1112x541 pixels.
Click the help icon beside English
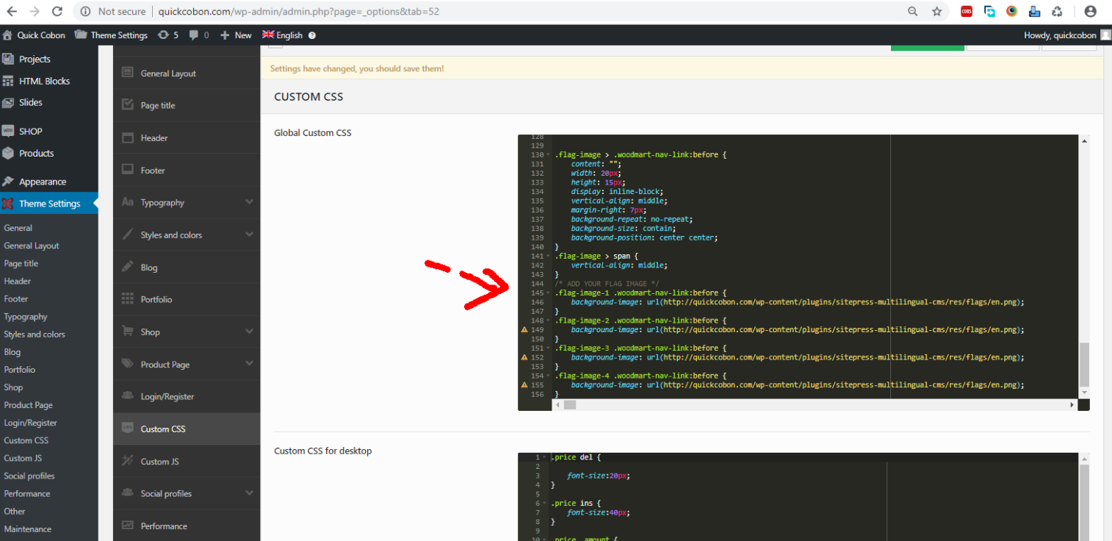[x=312, y=35]
